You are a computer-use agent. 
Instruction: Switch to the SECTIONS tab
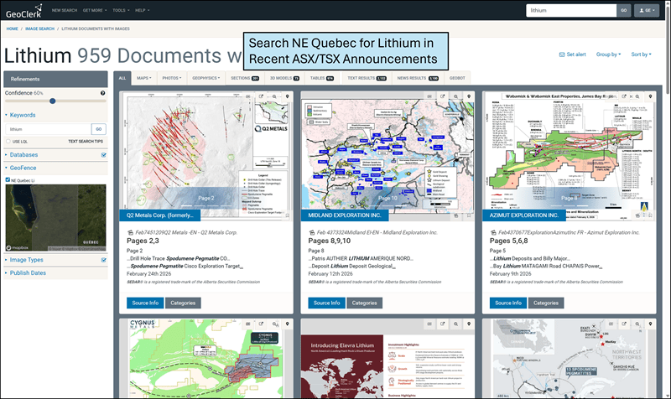click(x=245, y=78)
